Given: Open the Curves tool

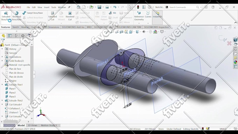Looking at the screenshot, I should point(148,15).
